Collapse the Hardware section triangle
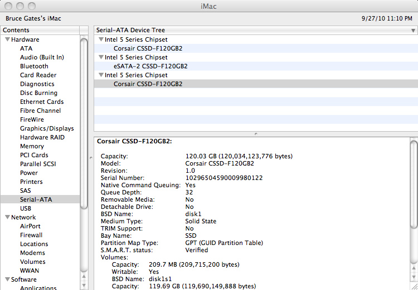 (x=7, y=39)
